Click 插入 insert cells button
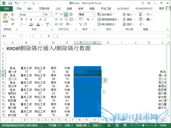Image resolution: width=171 pixels, height=128 pixels. coord(128,15)
